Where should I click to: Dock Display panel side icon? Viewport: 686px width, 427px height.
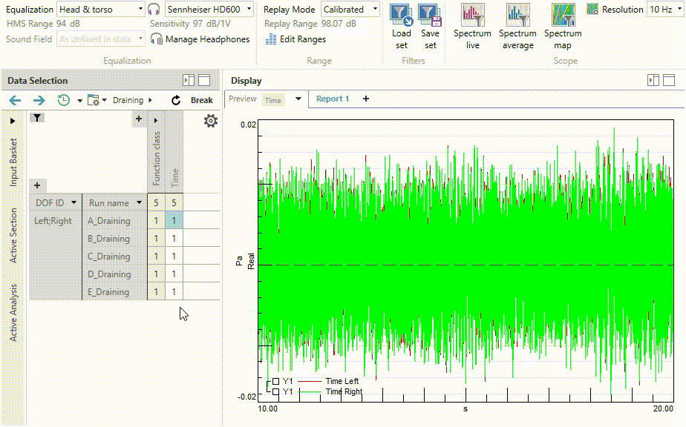tap(653, 80)
